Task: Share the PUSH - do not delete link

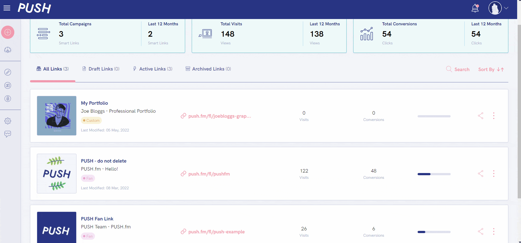Action: point(481,174)
